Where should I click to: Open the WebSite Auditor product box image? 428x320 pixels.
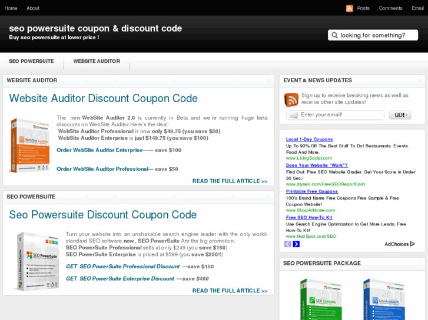click(30, 145)
